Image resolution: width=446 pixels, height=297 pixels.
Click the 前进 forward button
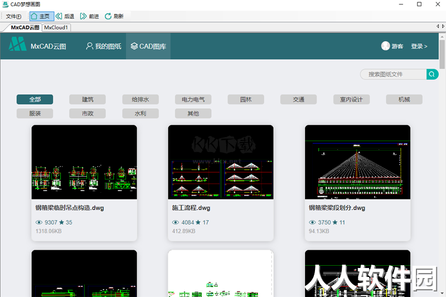(90, 16)
